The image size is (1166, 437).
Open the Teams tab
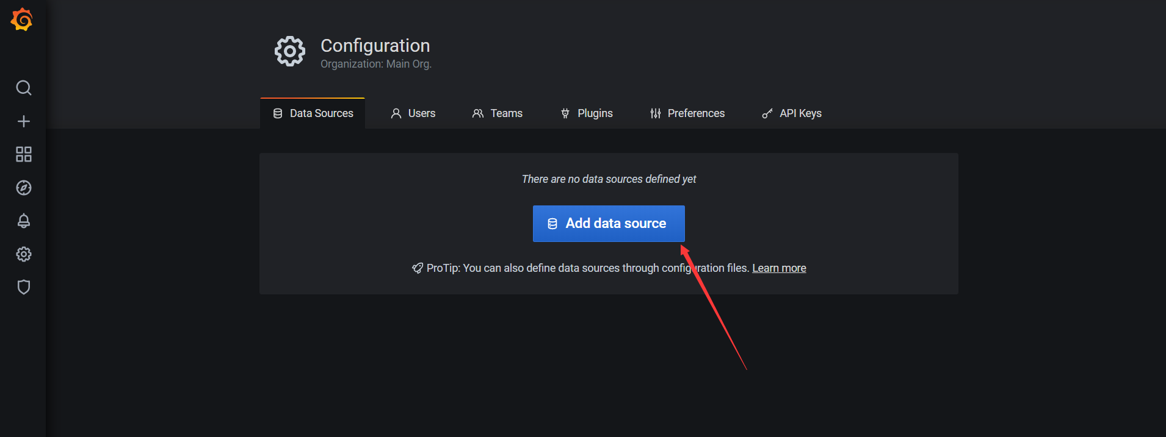pyautogui.click(x=498, y=113)
